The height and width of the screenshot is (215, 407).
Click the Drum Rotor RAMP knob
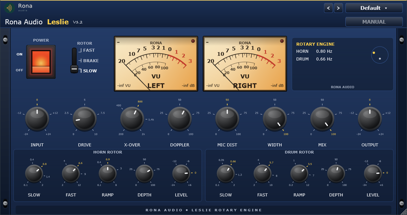pos(299,174)
